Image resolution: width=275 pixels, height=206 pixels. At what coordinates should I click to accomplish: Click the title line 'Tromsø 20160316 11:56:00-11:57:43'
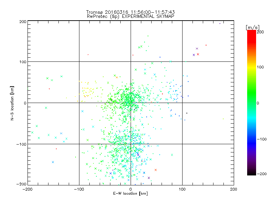tap(130, 12)
